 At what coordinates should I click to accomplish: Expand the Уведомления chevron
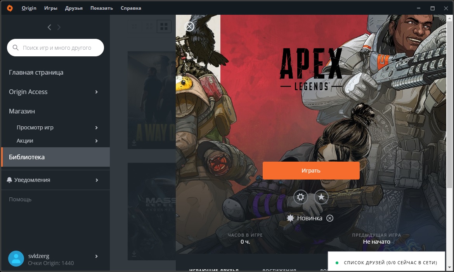pyautogui.click(x=96, y=180)
